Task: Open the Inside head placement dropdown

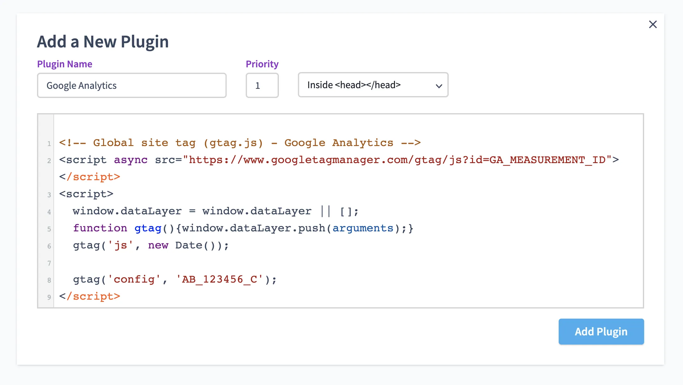Action: click(372, 85)
